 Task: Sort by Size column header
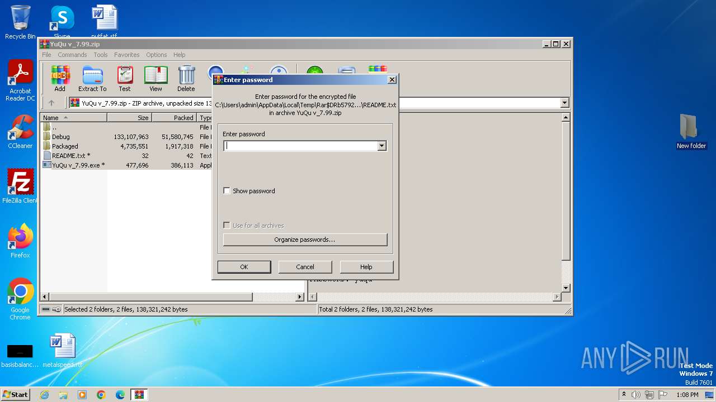pyautogui.click(x=130, y=118)
